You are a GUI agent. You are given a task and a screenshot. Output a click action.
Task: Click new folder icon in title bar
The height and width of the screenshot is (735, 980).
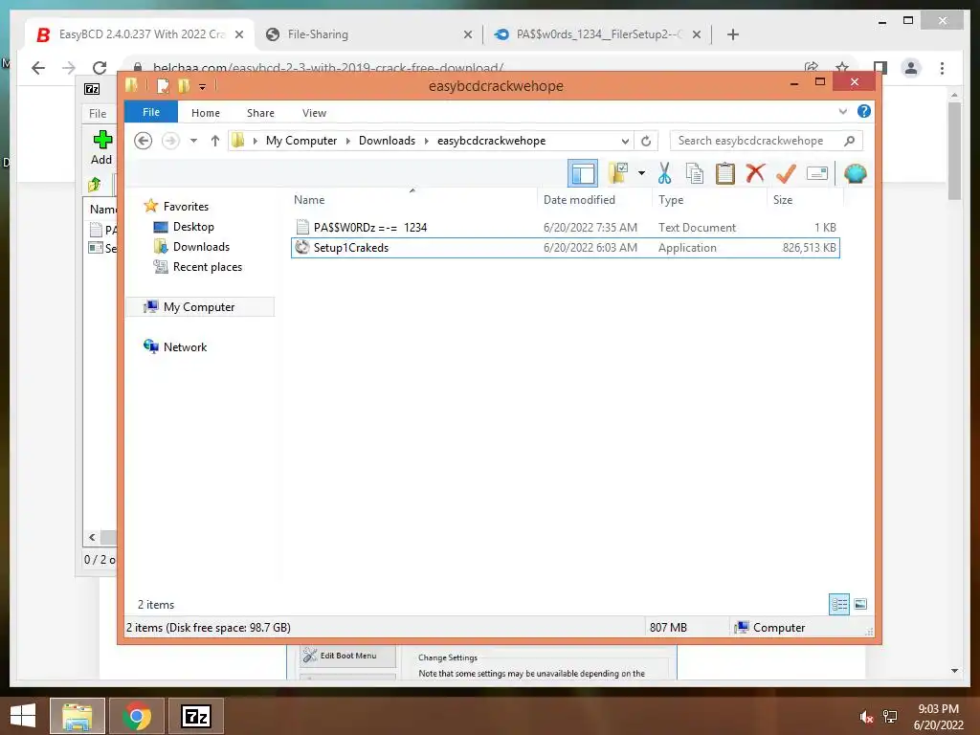pyautogui.click(x=184, y=86)
